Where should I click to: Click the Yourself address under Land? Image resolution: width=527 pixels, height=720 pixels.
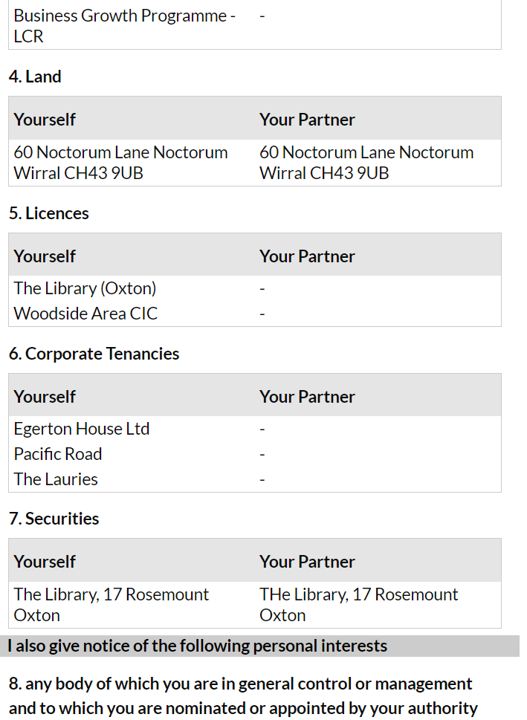120,163
